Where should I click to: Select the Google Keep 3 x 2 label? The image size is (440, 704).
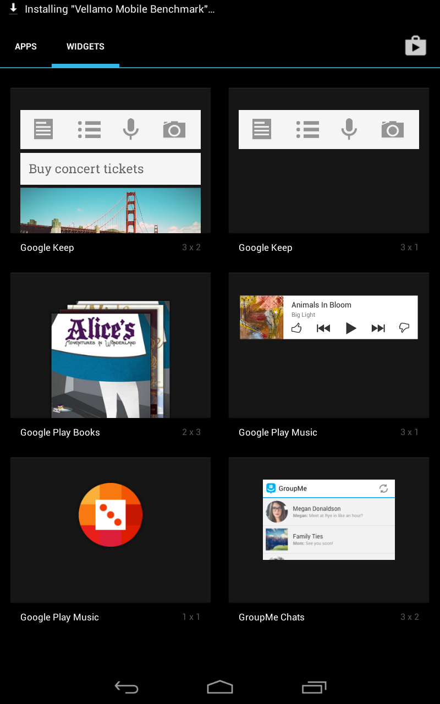tap(47, 248)
